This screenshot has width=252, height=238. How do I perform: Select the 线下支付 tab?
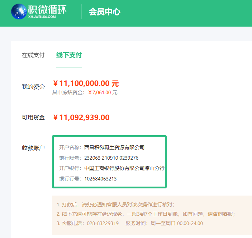(69, 55)
